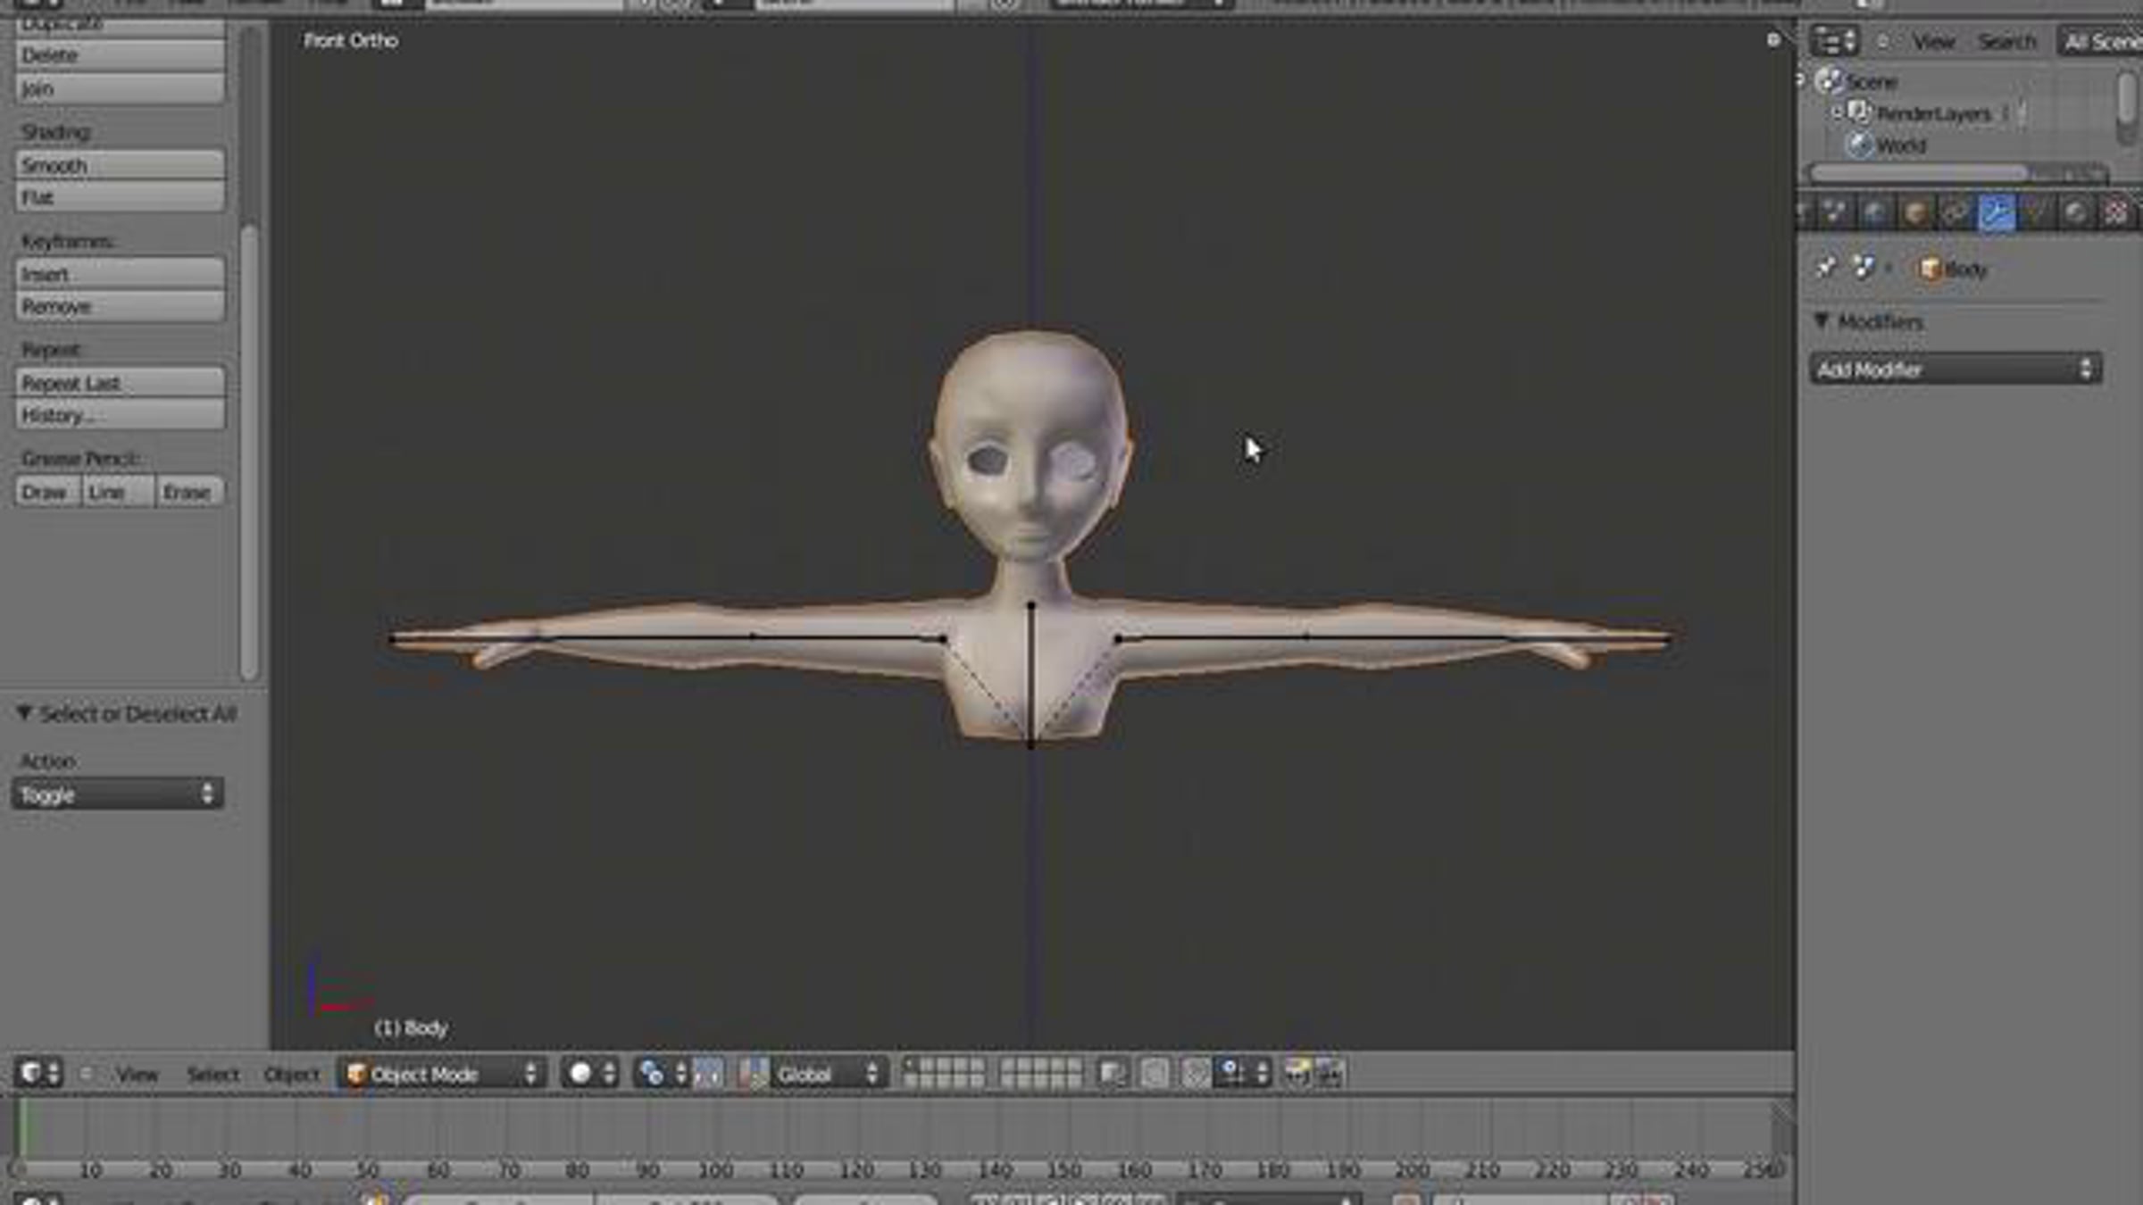Open the Object Mode dropdown
This screenshot has height=1205, width=2143.
coord(443,1073)
